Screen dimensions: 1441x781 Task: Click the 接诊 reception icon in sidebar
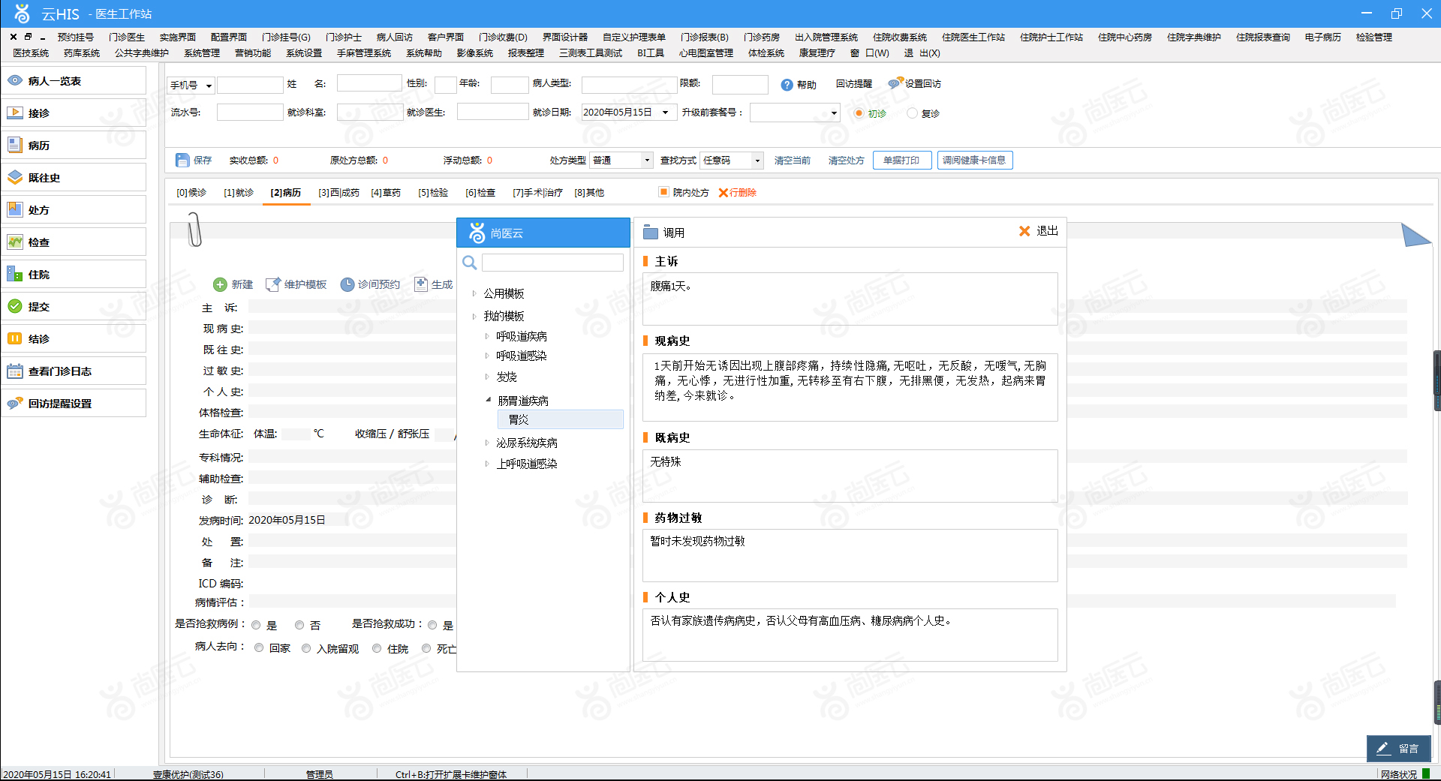pos(15,113)
